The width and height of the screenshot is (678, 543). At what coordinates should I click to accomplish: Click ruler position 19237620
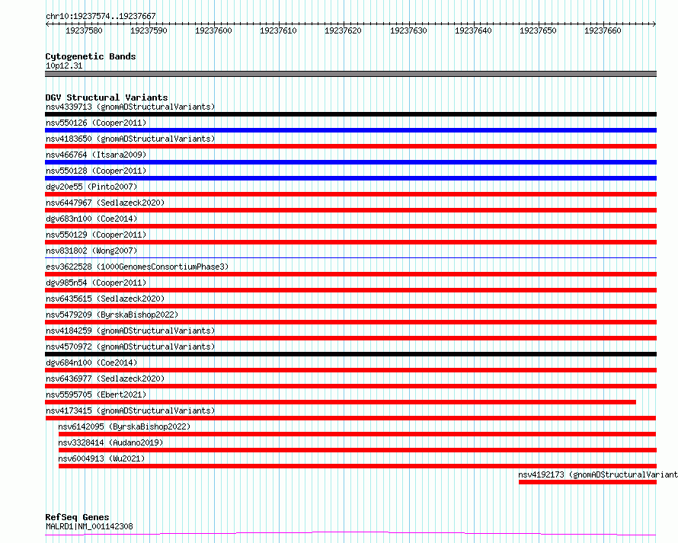[344, 30]
